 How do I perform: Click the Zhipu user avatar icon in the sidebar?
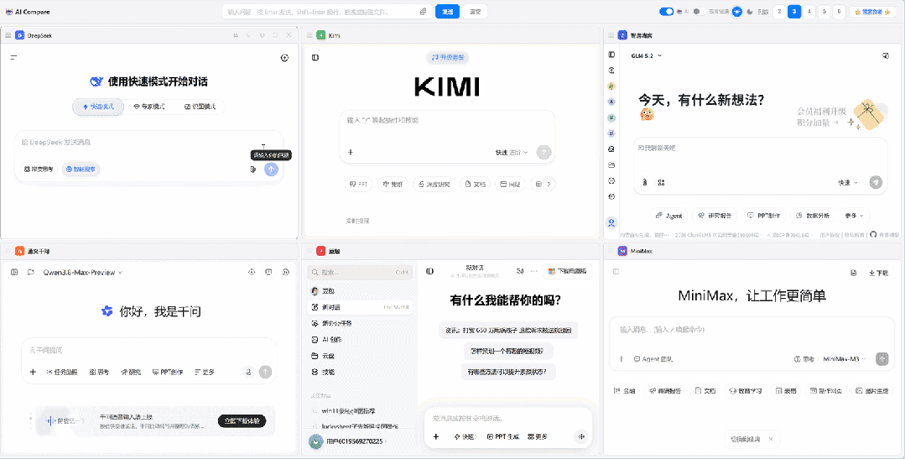tap(611, 222)
